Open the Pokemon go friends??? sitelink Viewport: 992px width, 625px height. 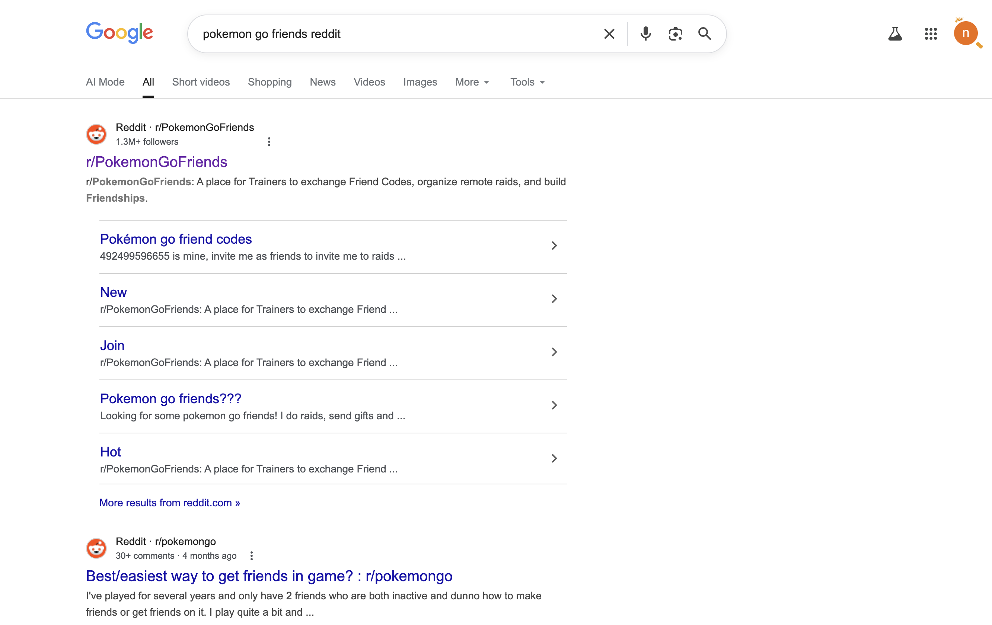170,398
